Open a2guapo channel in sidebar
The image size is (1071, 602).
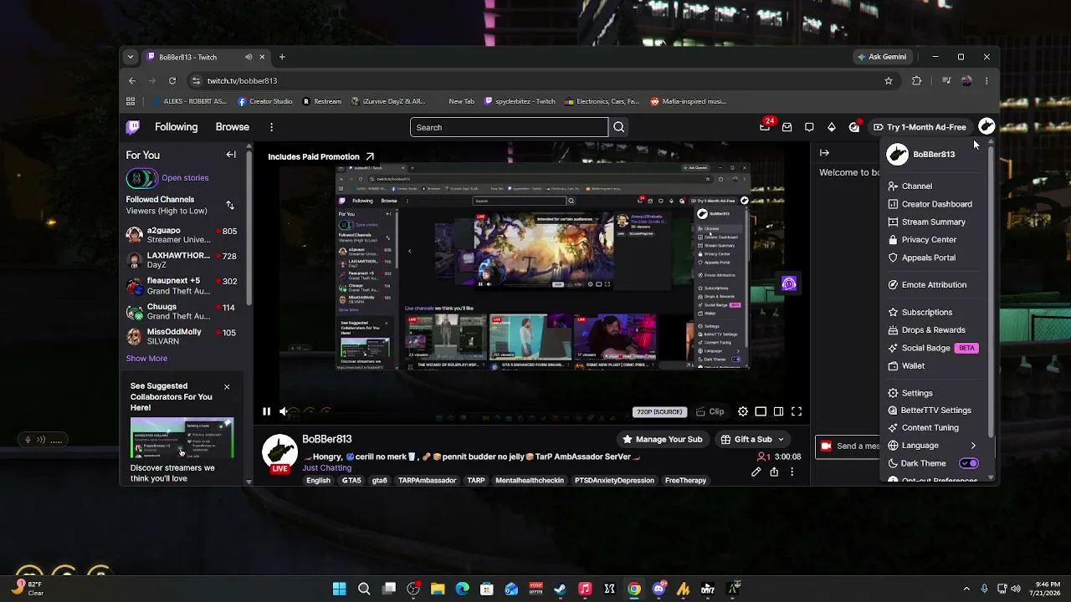(x=182, y=235)
